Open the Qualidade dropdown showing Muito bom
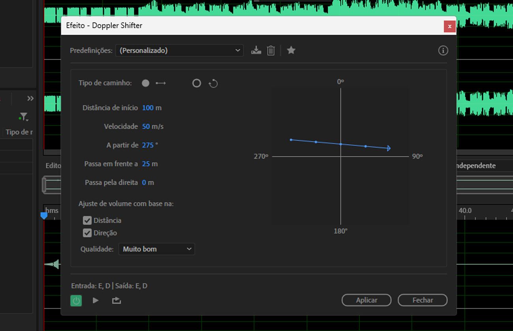The width and height of the screenshot is (513, 331). 156,249
